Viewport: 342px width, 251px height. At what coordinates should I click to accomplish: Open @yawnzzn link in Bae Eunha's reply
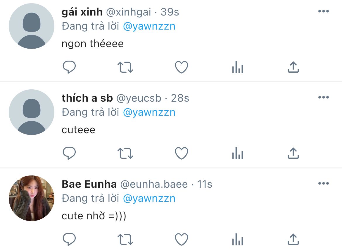pos(149,199)
